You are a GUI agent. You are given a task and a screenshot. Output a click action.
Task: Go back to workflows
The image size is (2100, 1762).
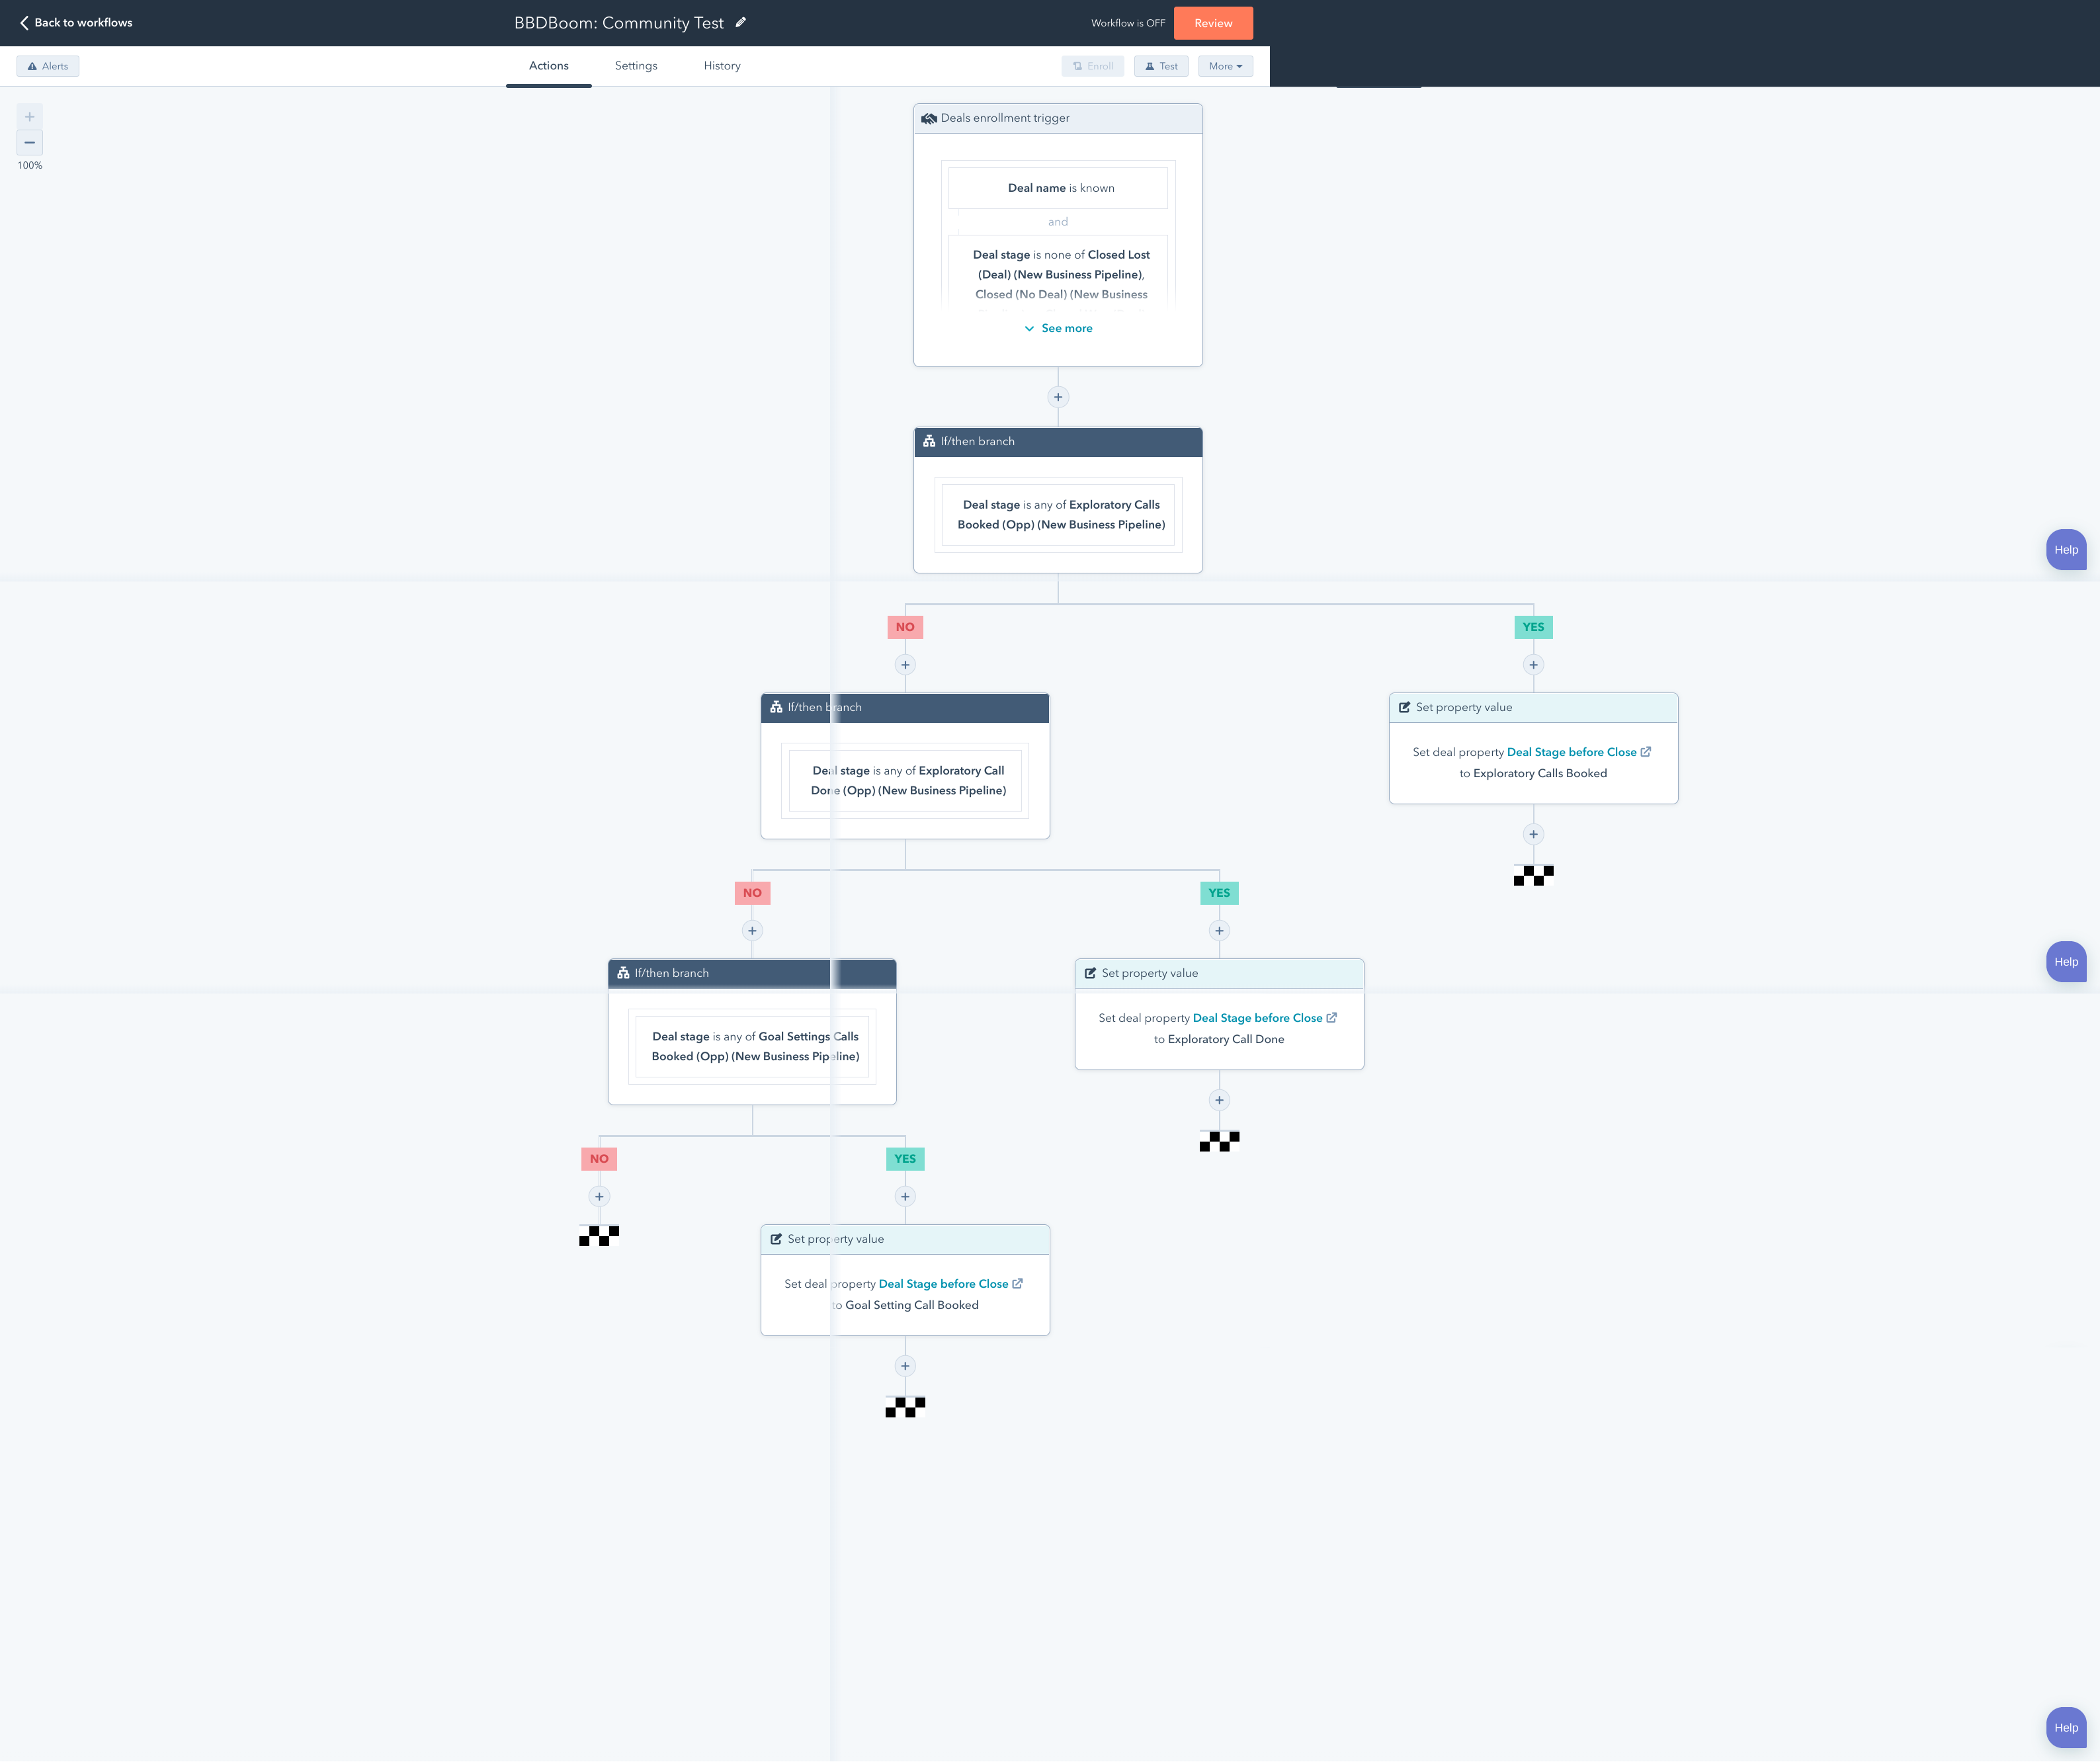coord(76,22)
